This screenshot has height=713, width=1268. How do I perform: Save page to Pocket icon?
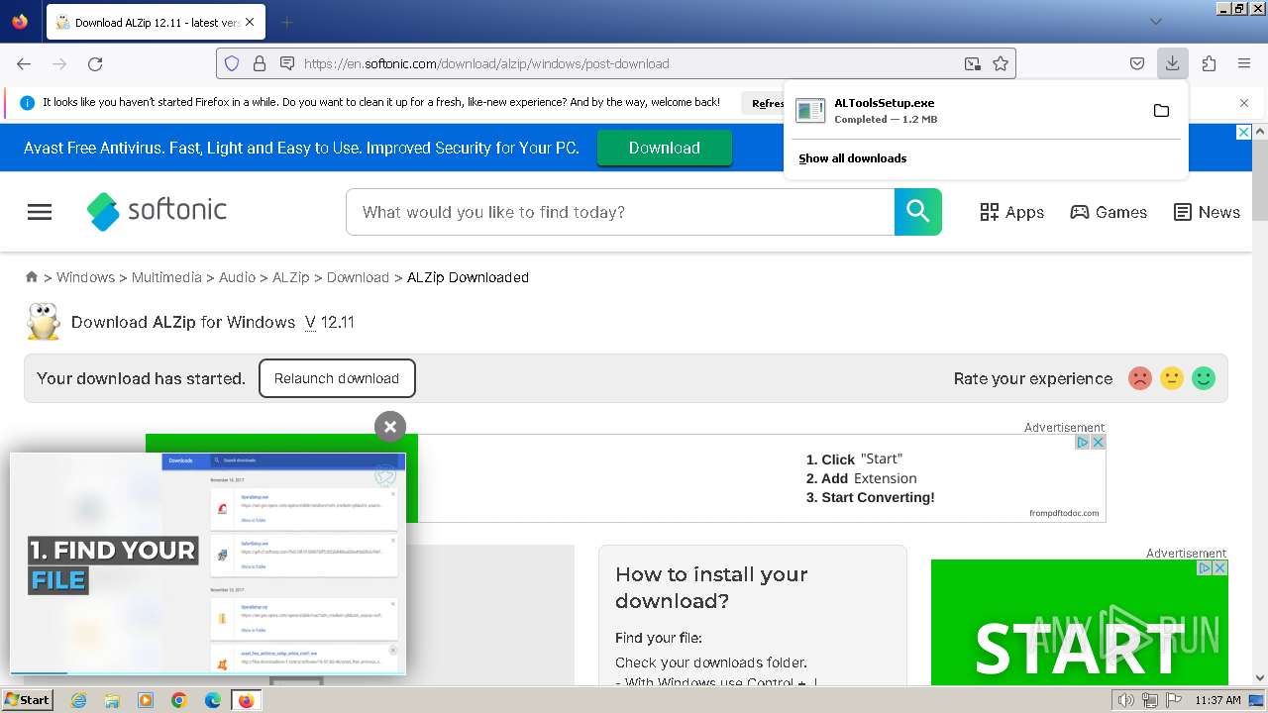(1137, 63)
